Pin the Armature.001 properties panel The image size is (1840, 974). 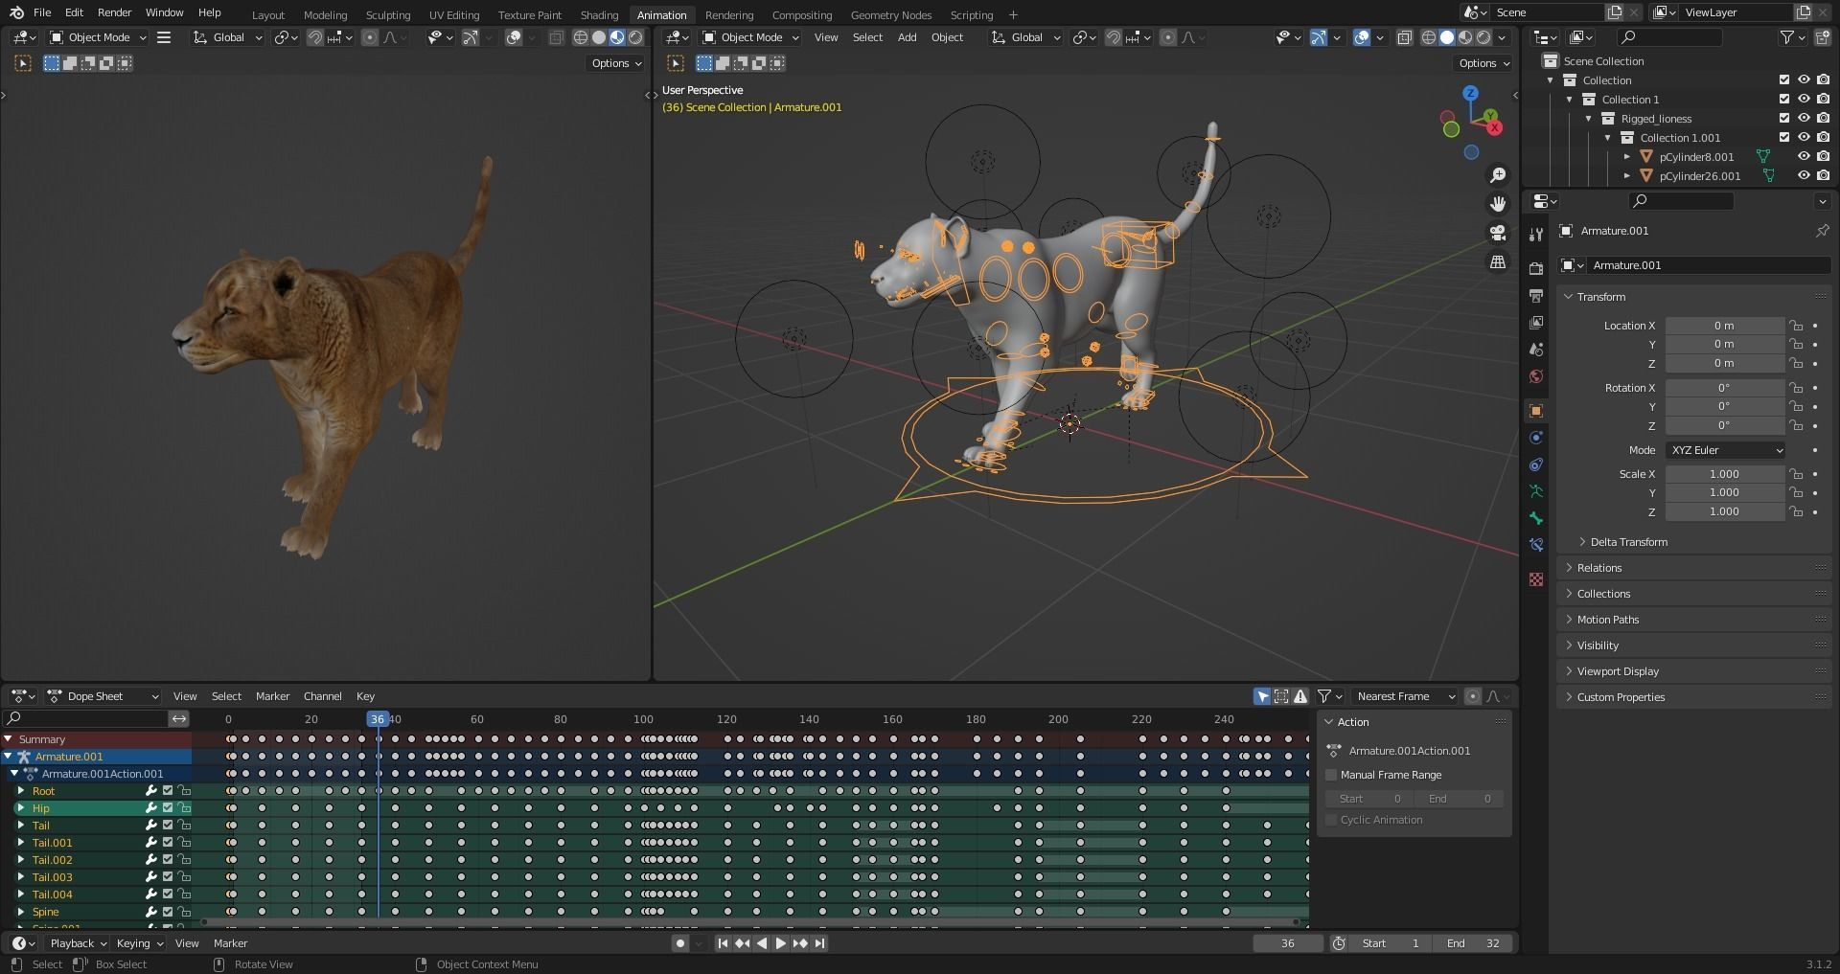pyautogui.click(x=1822, y=231)
